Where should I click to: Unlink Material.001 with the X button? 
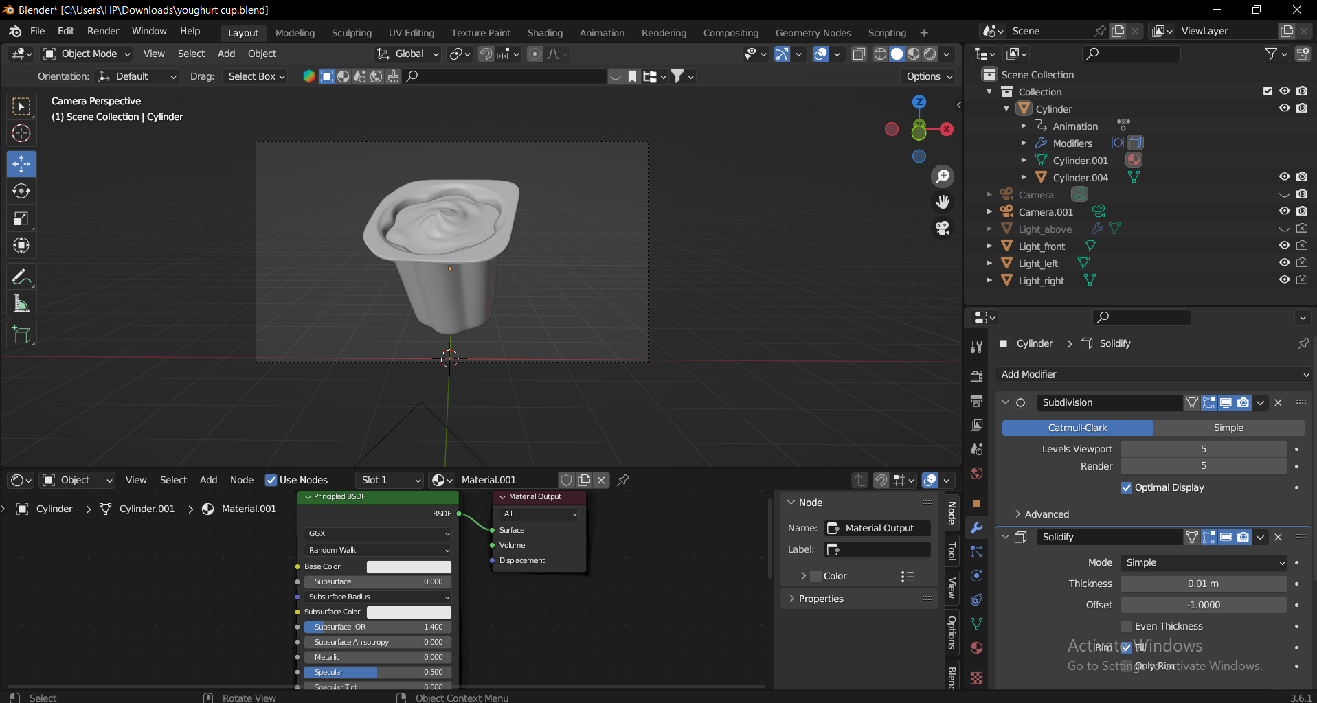tap(601, 480)
